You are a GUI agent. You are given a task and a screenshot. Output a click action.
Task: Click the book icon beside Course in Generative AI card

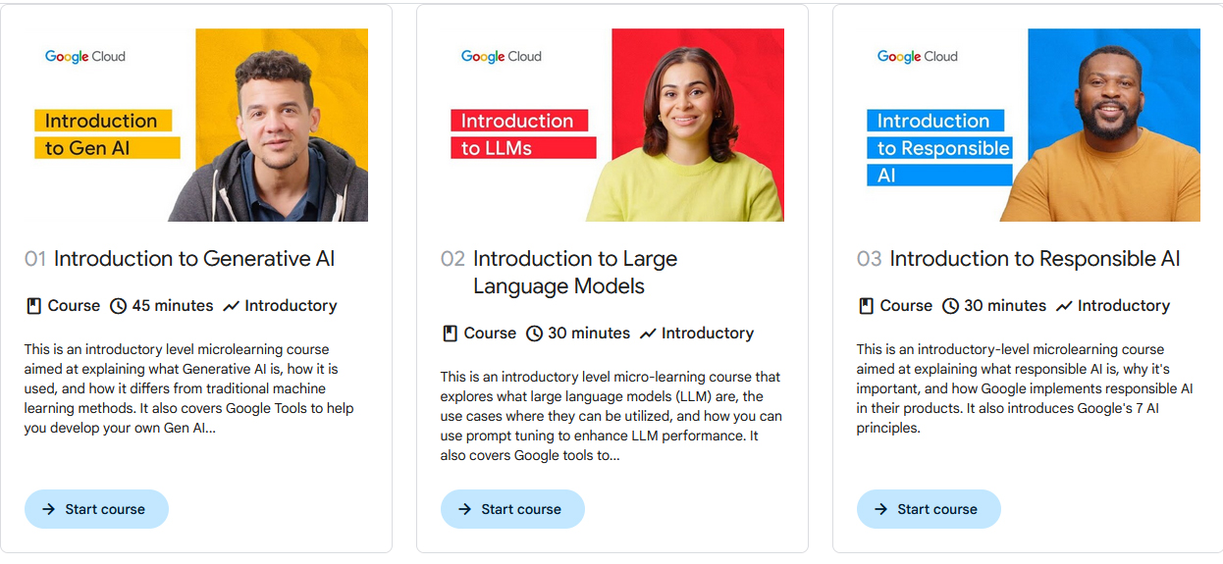pos(33,306)
